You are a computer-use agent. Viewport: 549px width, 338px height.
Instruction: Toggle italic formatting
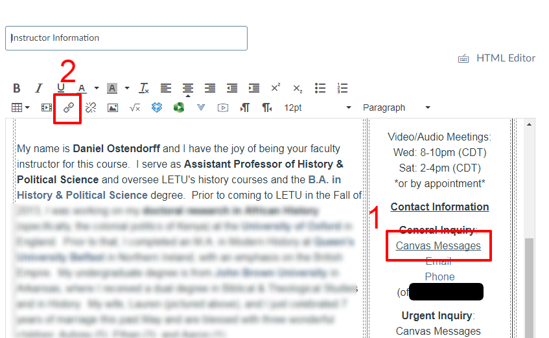[38, 88]
